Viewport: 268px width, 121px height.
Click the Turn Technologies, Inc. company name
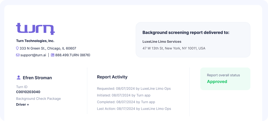[x=35, y=41]
